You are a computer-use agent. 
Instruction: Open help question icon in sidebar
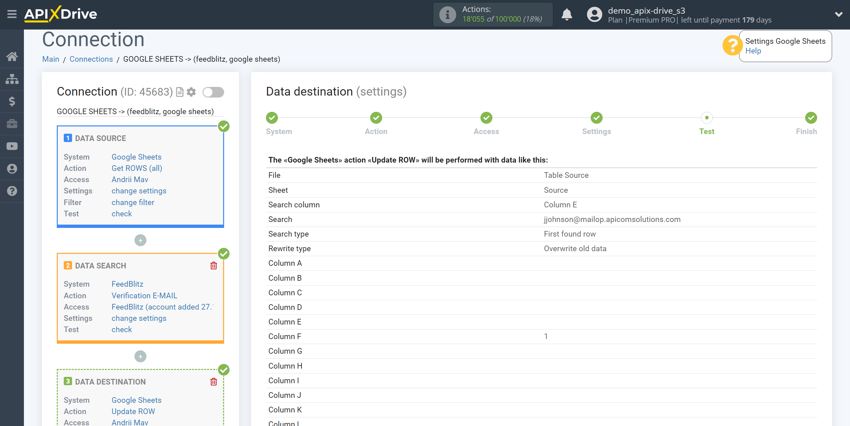12,191
